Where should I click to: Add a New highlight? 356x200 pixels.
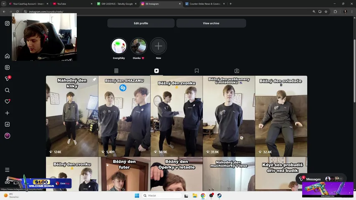pos(158,46)
